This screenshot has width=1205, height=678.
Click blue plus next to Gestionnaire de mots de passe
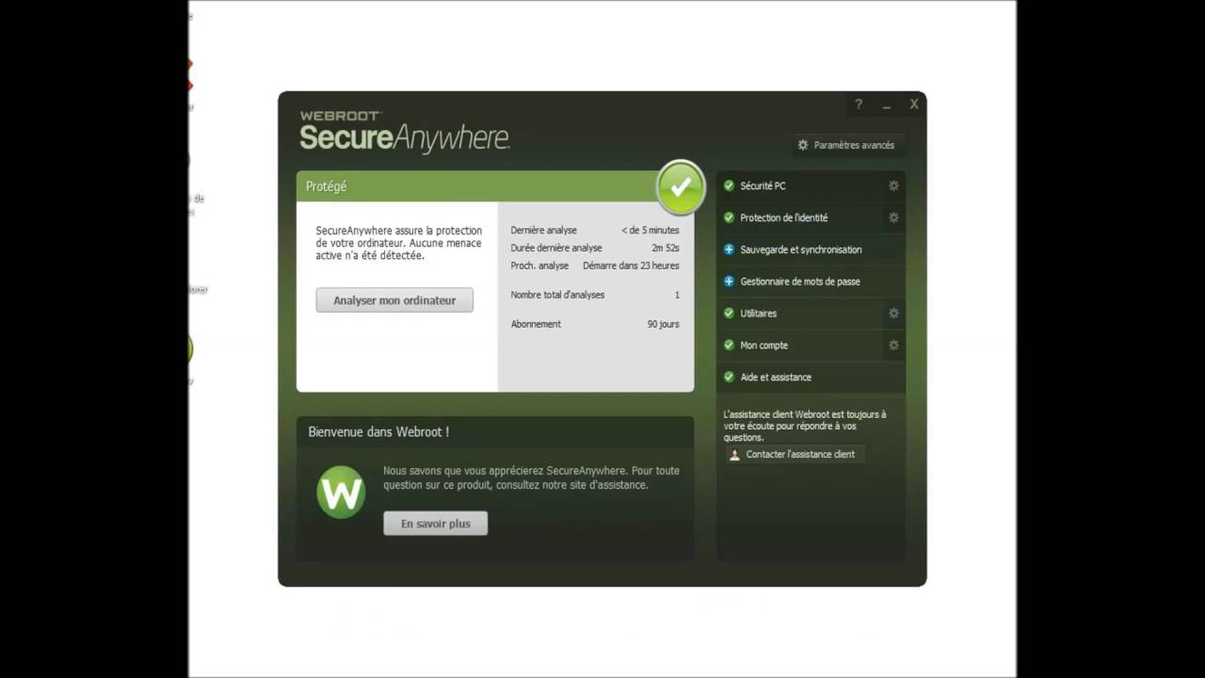pos(729,282)
